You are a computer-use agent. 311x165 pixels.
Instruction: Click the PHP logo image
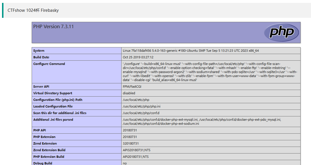(x=281, y=32)
